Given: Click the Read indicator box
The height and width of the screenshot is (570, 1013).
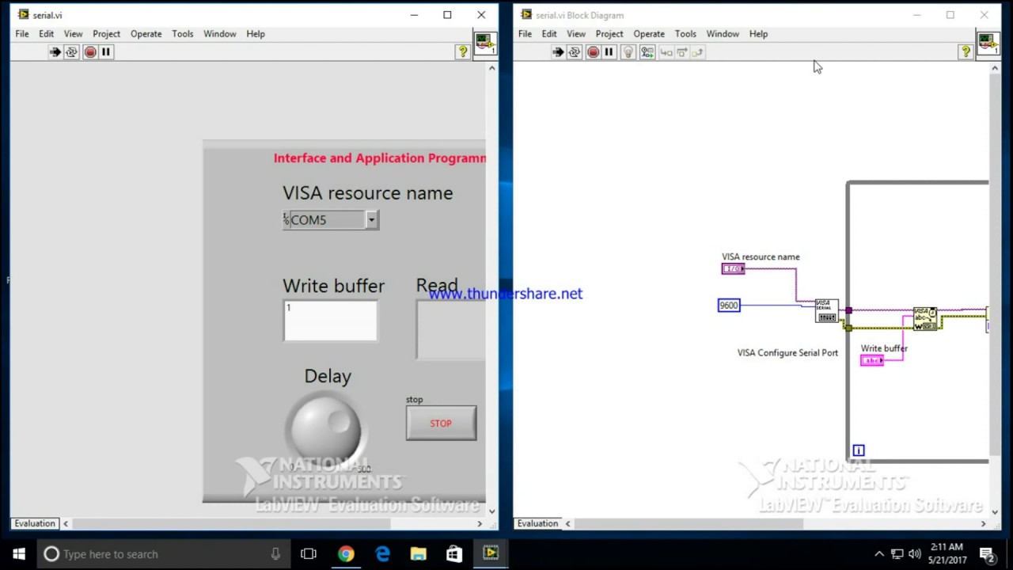Looking at the screenshot, I should (x=451, y=329).
